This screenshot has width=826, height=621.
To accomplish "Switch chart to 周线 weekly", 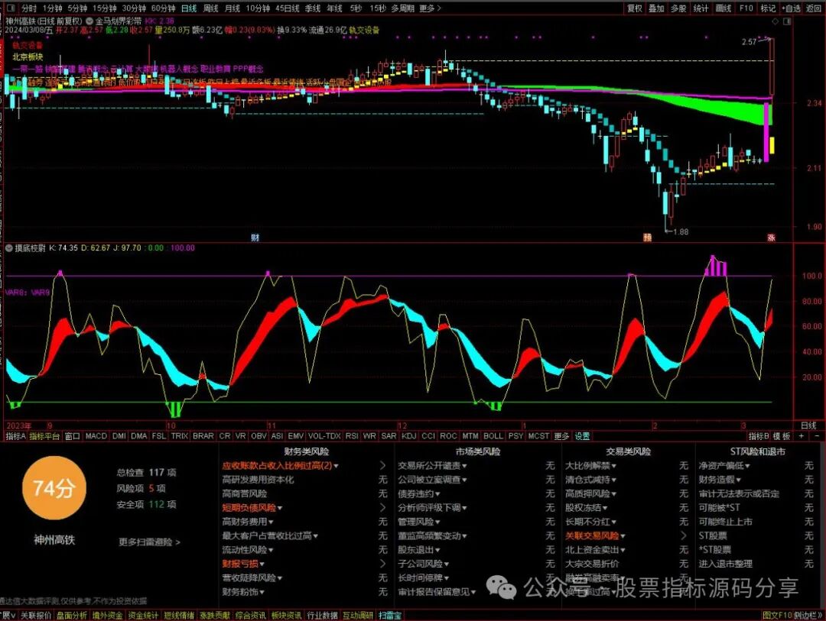I will click(x=211, y=8).
